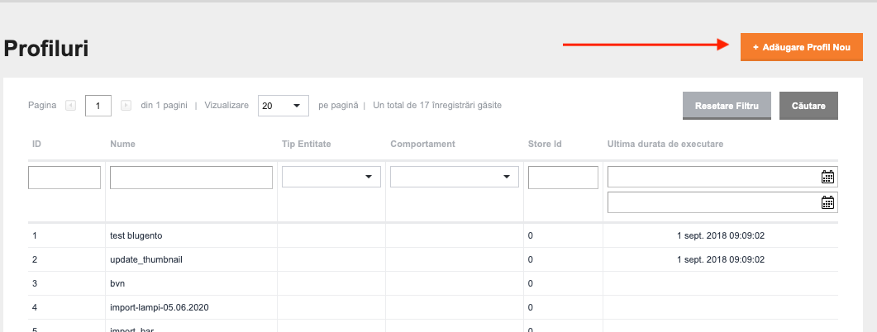The width and height of the screenshot is (877, 332).
Task: Open the upper date filter calendar icon
Action: point(827,177)
